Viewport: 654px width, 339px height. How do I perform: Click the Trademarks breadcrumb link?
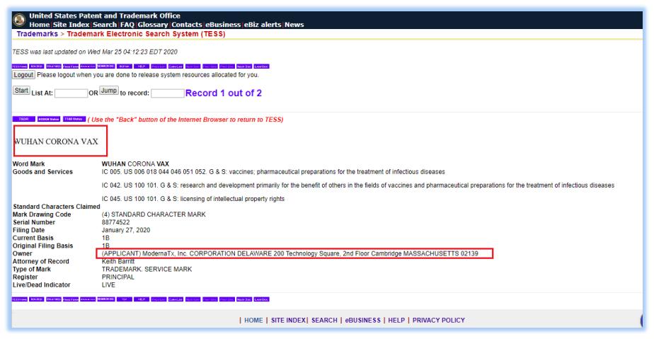click(39, 34)
